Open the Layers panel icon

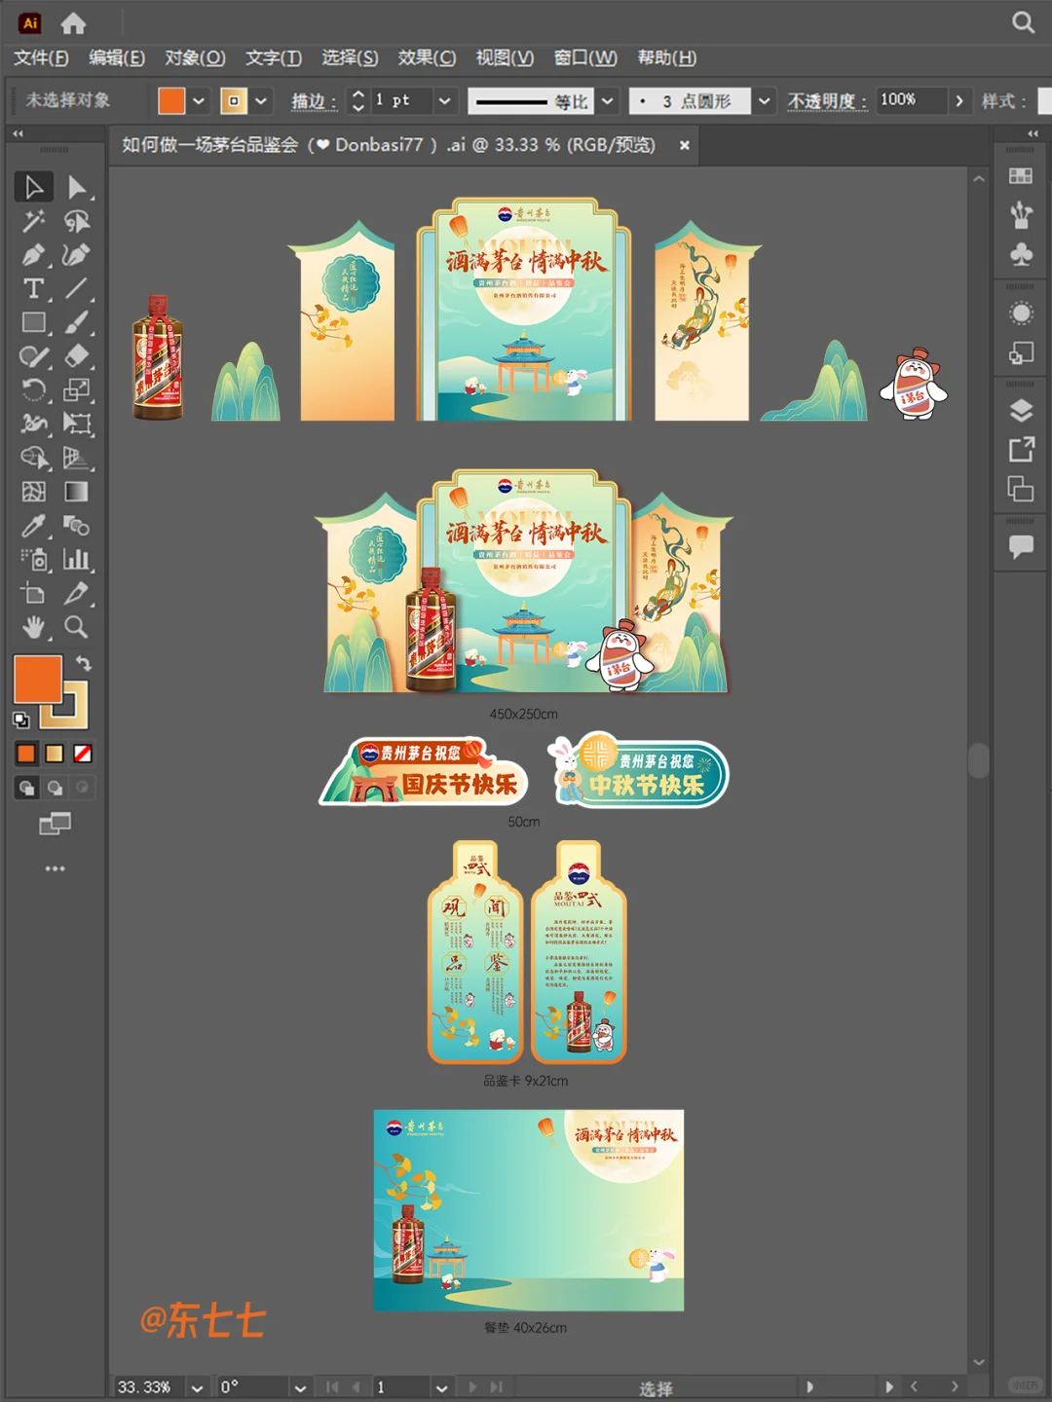1021,410
